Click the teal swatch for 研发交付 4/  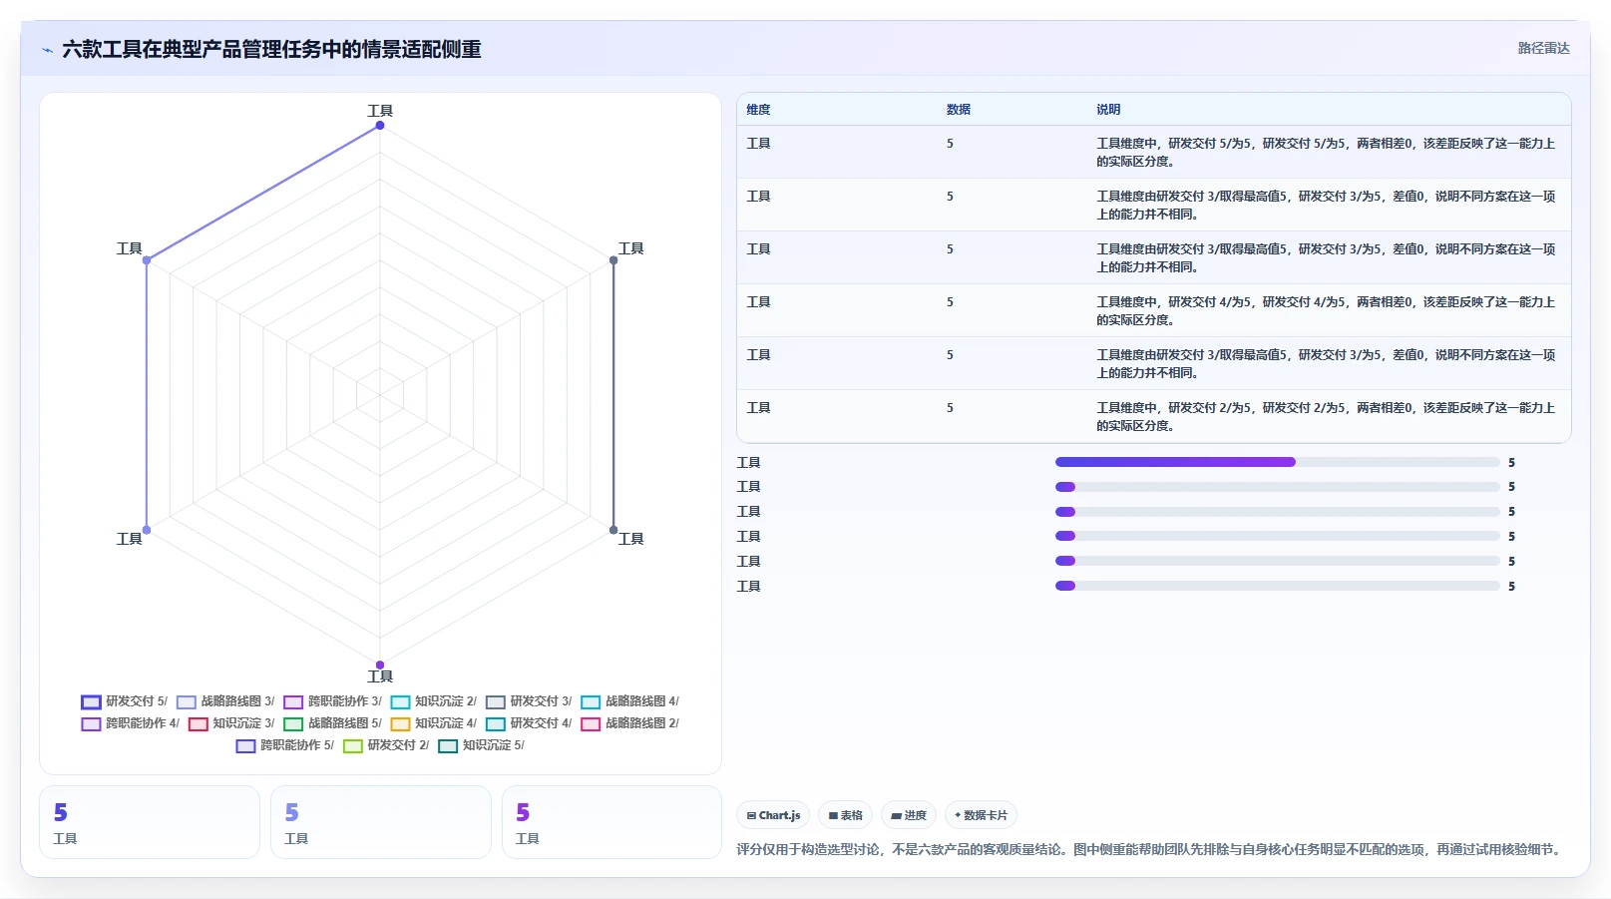pos(496,724)
